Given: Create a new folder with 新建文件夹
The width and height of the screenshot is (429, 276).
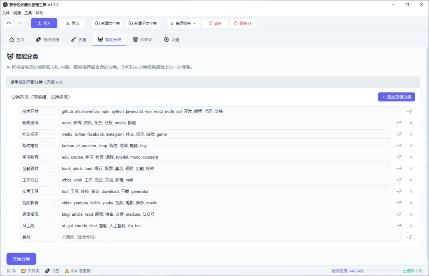Looking at the screenshot, I should click(108, 23).
